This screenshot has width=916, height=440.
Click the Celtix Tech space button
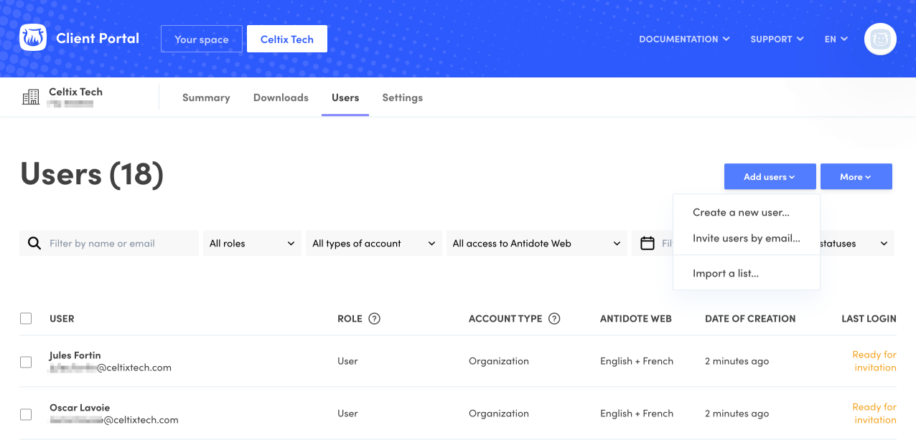pyautogui.click(x=287, y=39)
